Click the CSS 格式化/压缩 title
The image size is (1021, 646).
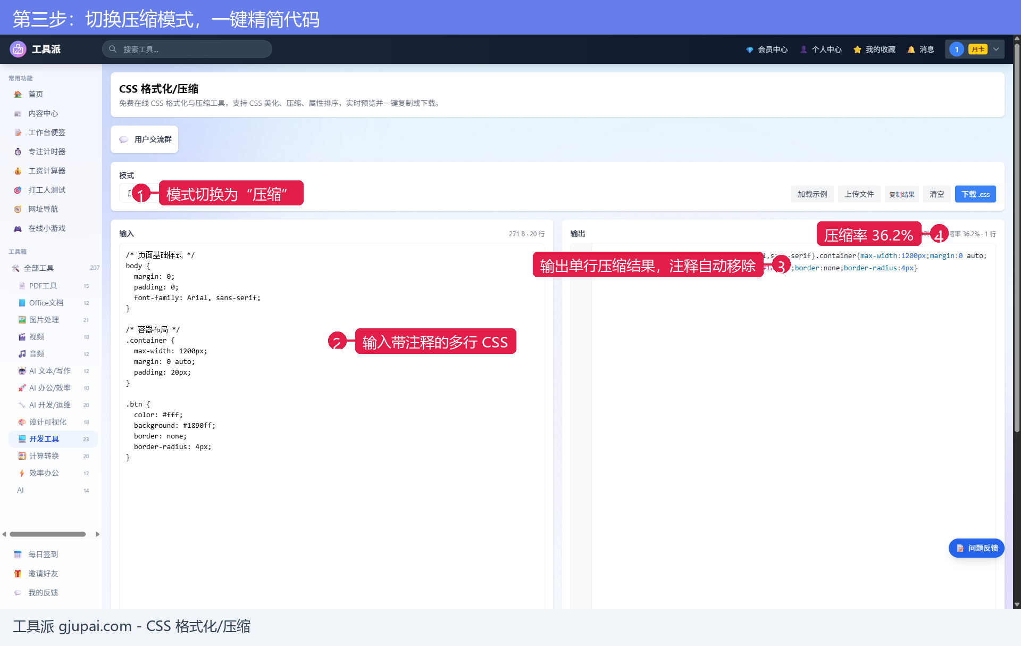[x=158, y=89]
